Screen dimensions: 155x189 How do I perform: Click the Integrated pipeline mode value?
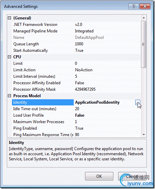84,31
